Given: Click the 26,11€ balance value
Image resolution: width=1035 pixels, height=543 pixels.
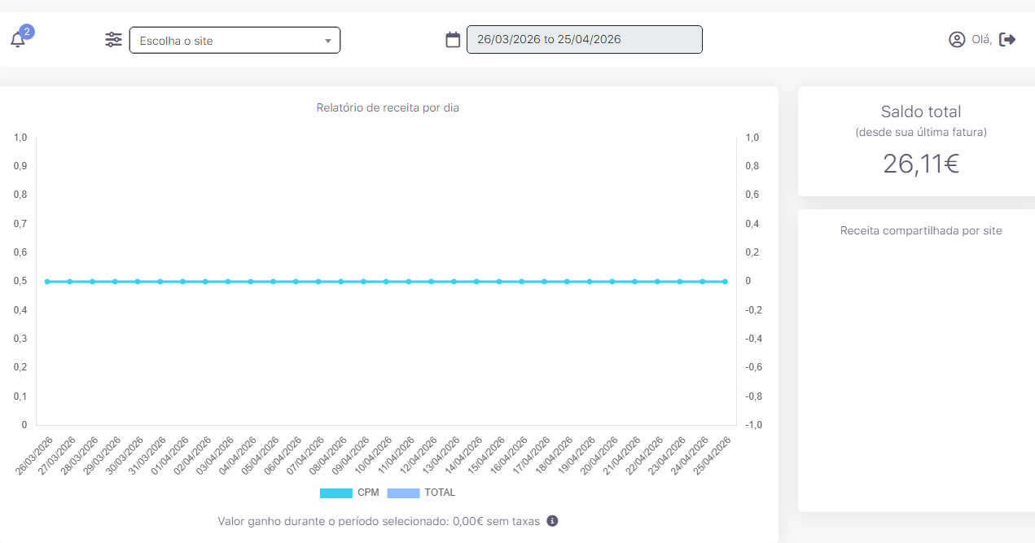Looking at the screenshot, I should pos(921,164).
